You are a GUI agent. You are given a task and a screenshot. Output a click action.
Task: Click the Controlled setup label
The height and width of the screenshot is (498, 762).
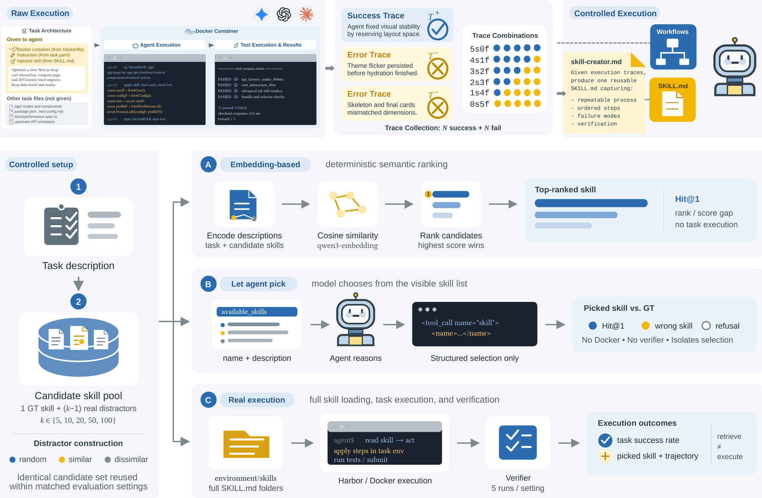point(41,164)
